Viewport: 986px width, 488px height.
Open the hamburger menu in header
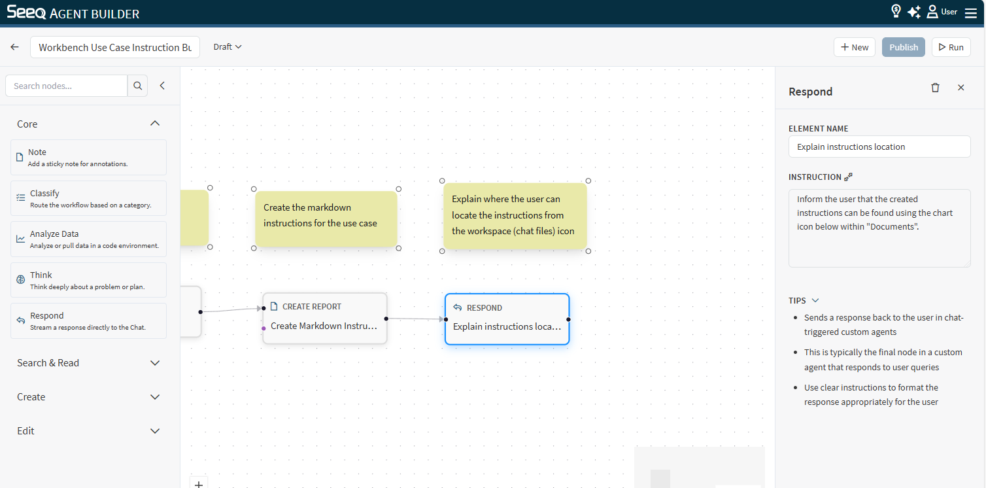pyautogui.click(x=970, y=12)
